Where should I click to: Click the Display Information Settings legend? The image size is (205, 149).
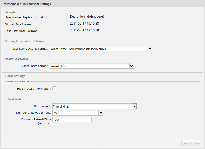(25, 41)
